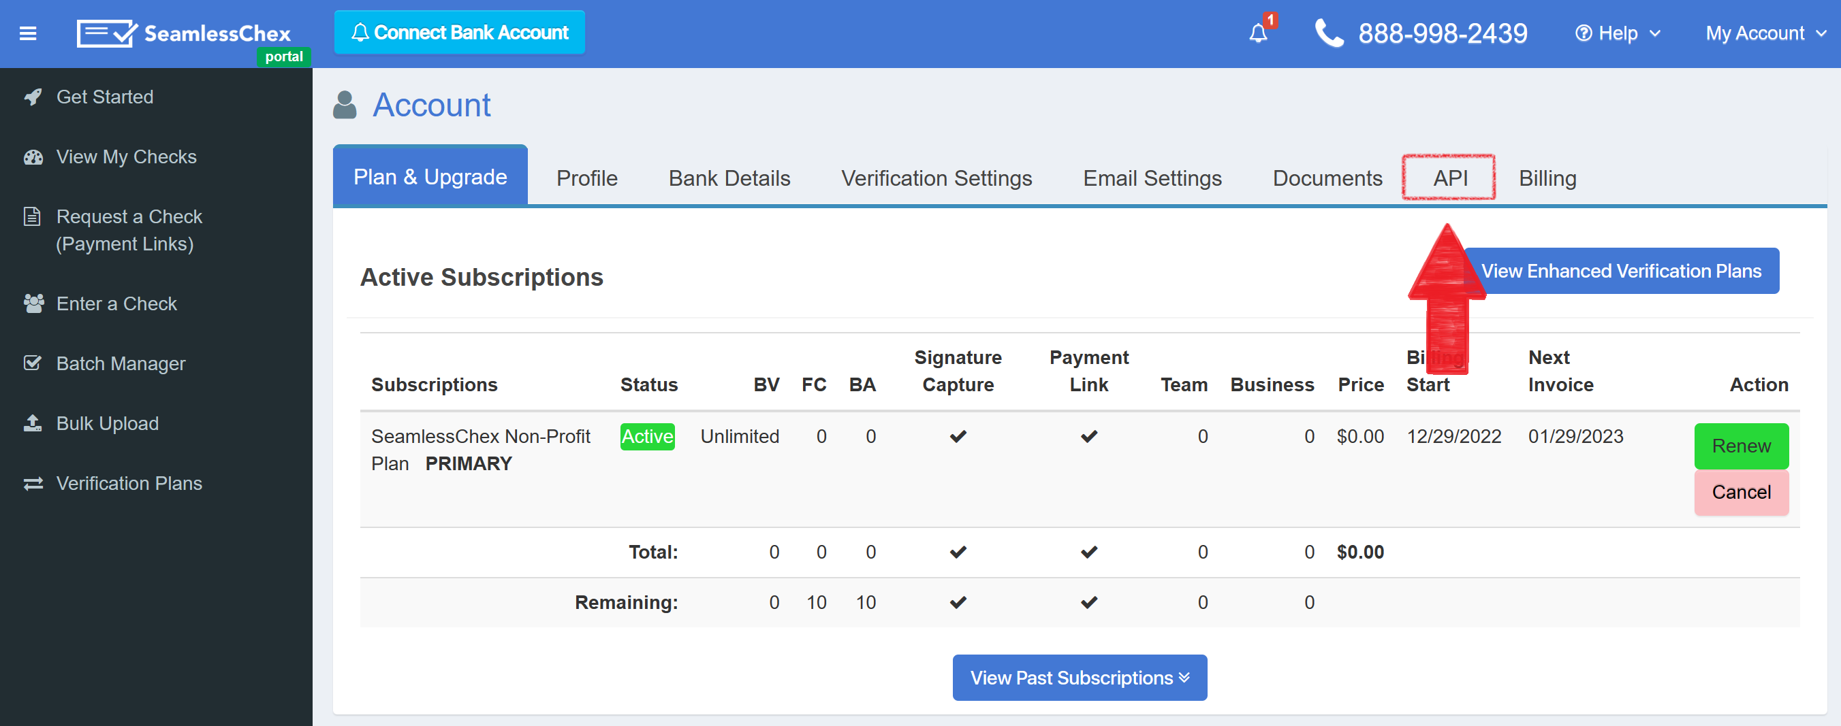This screenshot has height=726, width=1841.
Task: Click the Status column header
Action: coord(649,384)
